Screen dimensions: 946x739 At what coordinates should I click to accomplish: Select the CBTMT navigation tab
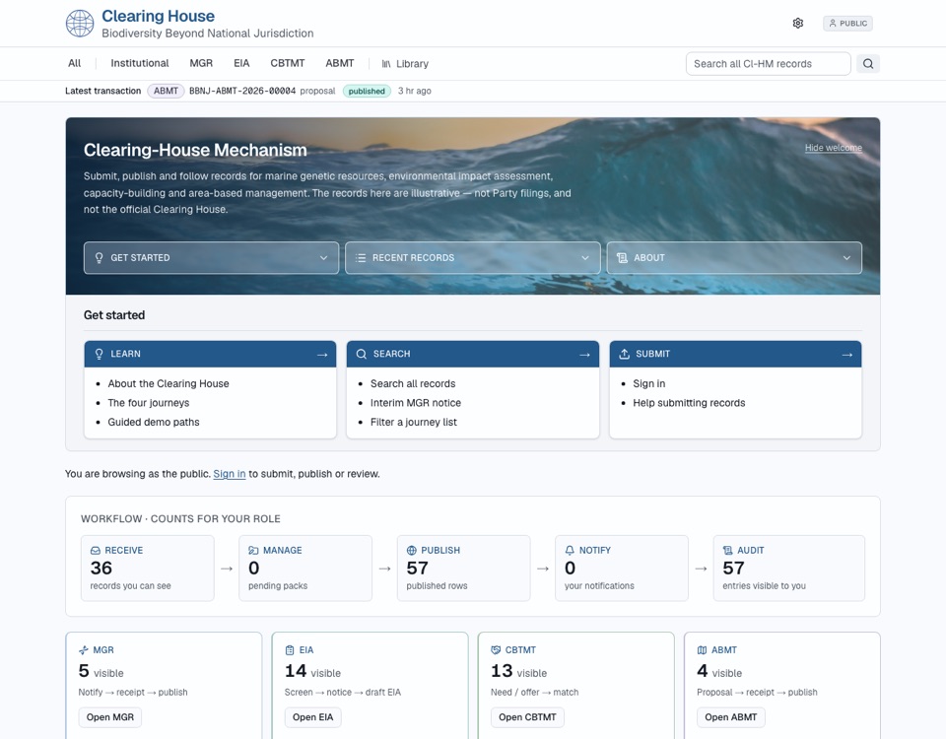[287, 63]
